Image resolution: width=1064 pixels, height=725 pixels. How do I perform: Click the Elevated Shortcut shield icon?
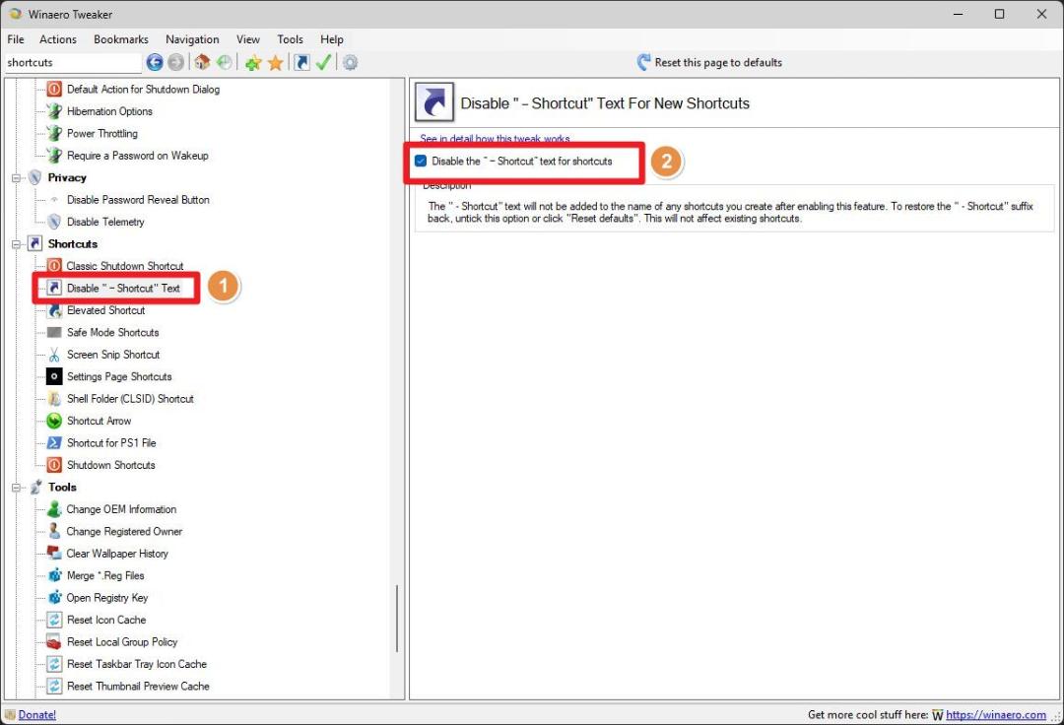[x=54, y=310]
